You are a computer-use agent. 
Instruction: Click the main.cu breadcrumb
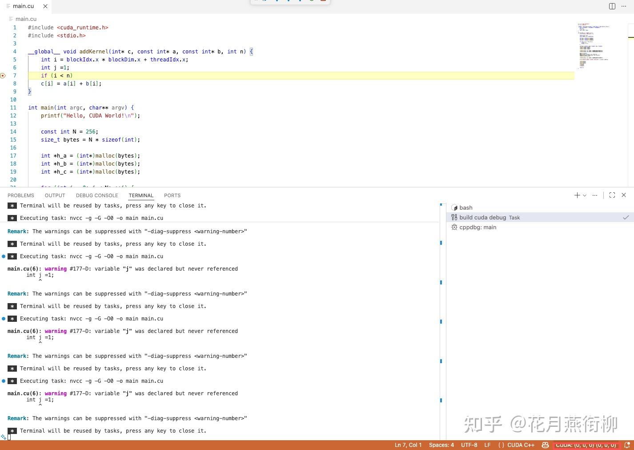26,19
